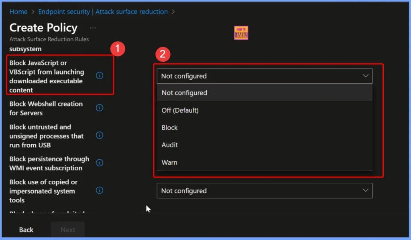
Task: Click the Block Webshell creation for Servers label
Action: [x=46, y=108]
